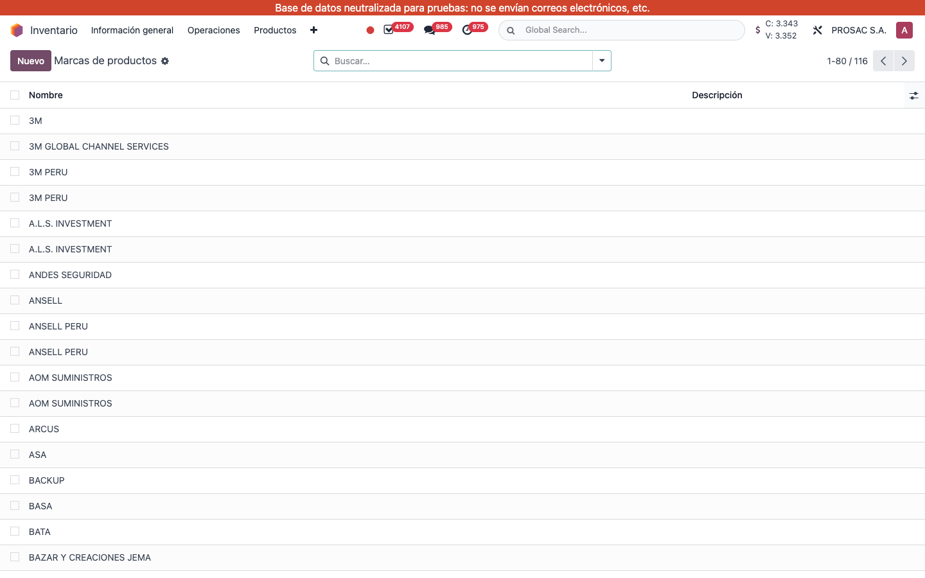Open the Información general menu
Image resolution: width=925 pixels, height=578 pixels.
click(132, 30)
